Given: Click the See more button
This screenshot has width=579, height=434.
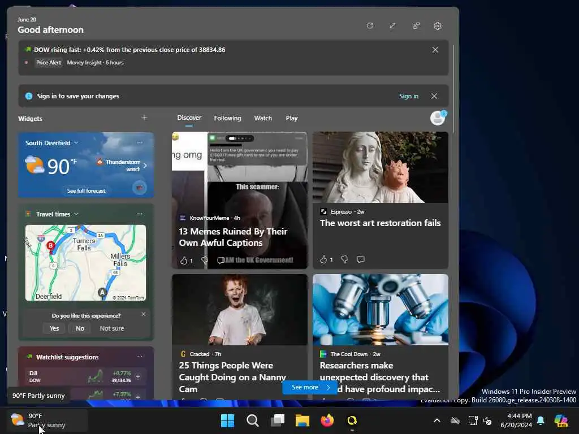Looking at the screenshot, I should coord(309,387).
